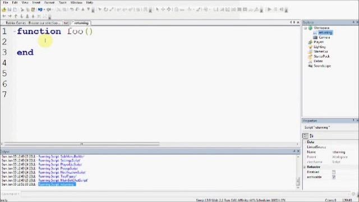This screenshot has height=202, width=359.
Task: Select StarterPack in Explorer
Action: (321, 56)
